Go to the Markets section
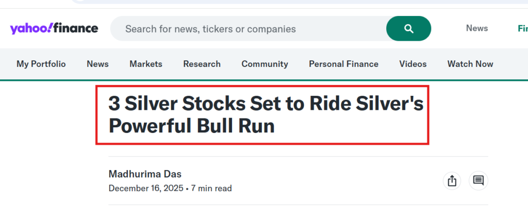The width and height of the screenshot is (528, 221). 146,64
